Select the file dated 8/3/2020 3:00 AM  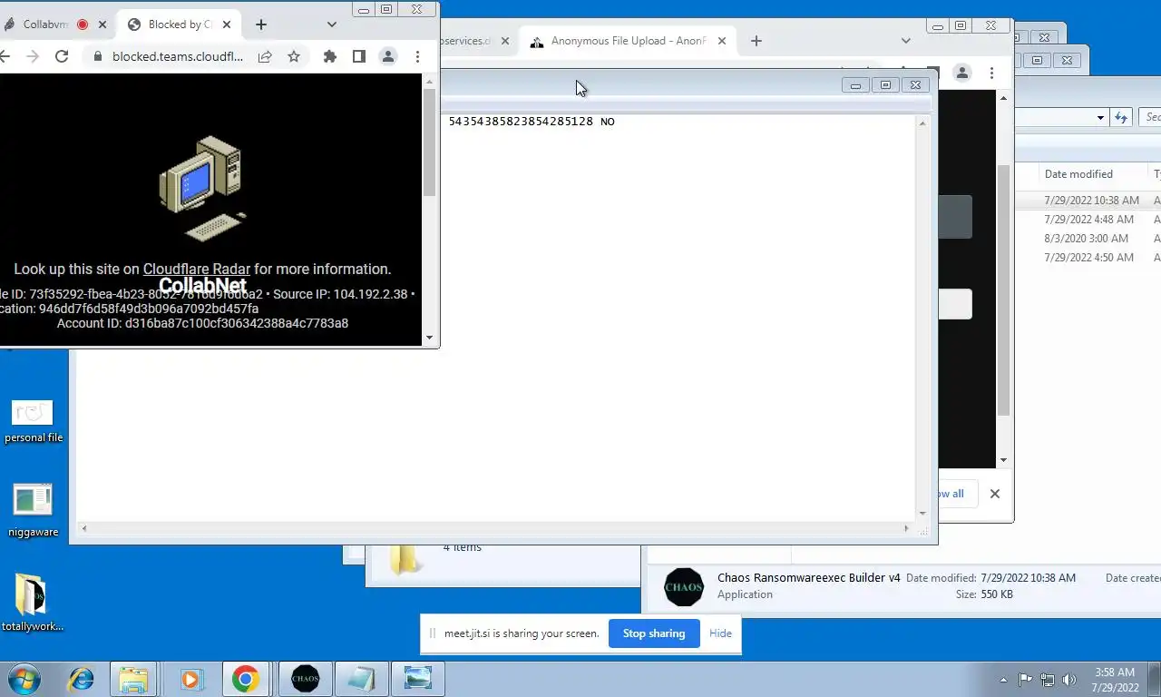click(x=1086, y=239)
